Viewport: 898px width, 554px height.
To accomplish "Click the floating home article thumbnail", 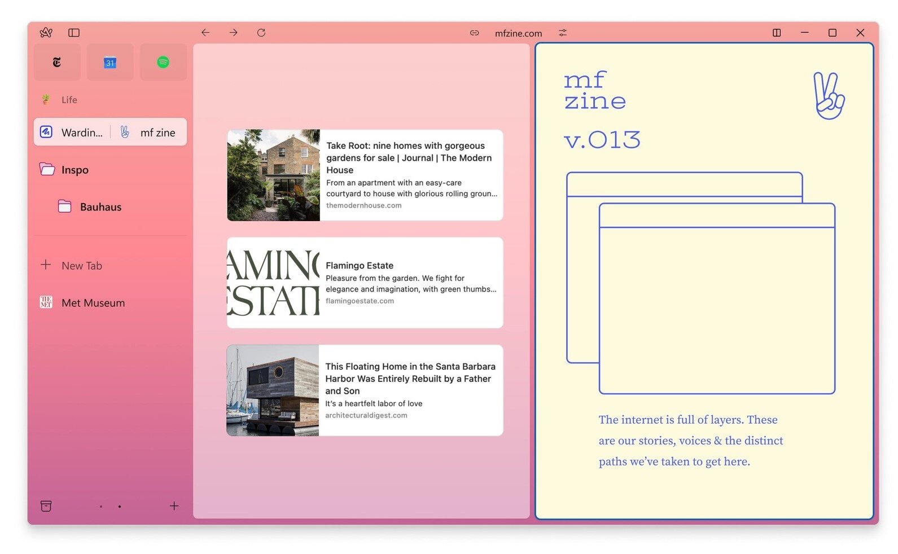I will (x=273, y=390).
